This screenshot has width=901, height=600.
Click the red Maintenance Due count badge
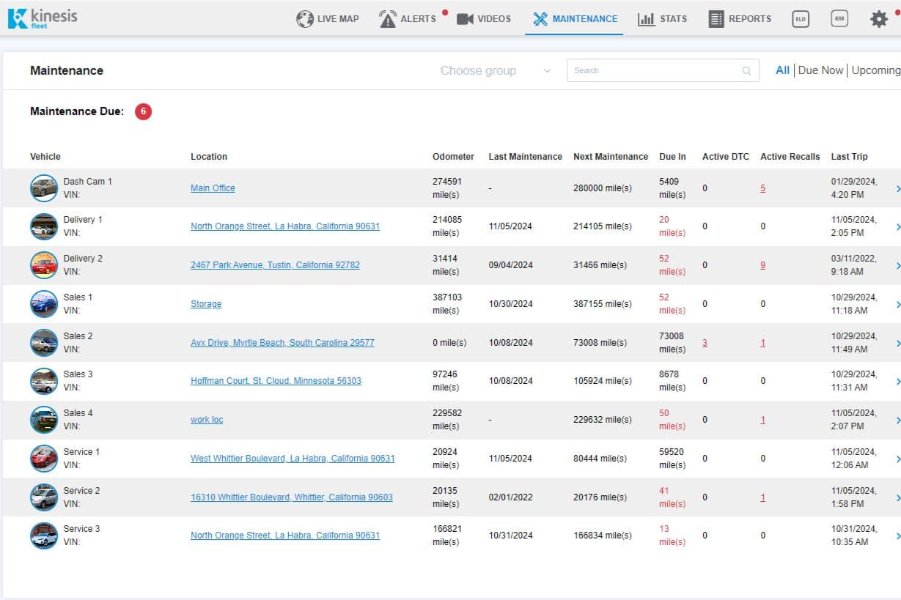click(143, 111)
